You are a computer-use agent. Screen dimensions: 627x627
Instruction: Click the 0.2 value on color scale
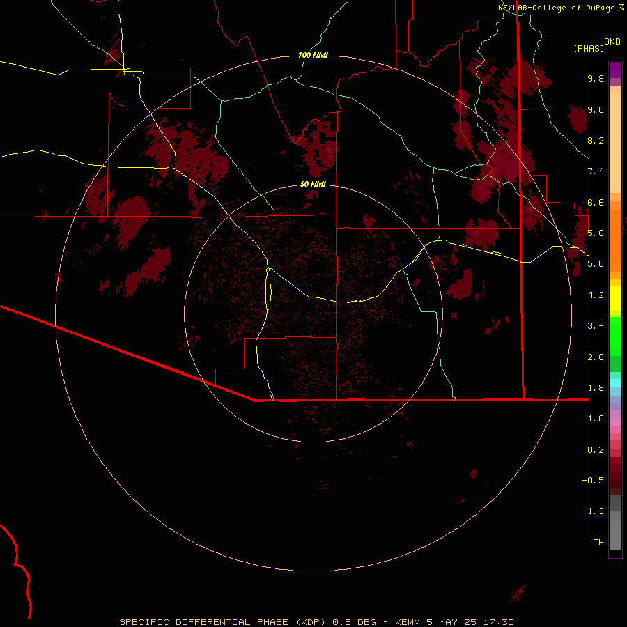click(596, 450)
